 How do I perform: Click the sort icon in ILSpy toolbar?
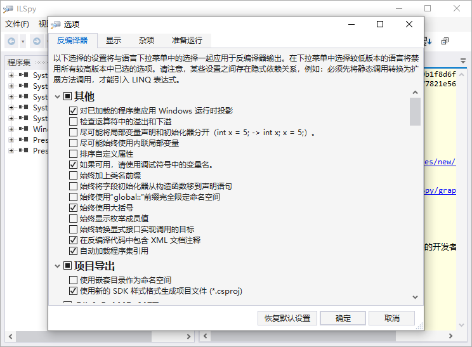(x=428, y=41)
